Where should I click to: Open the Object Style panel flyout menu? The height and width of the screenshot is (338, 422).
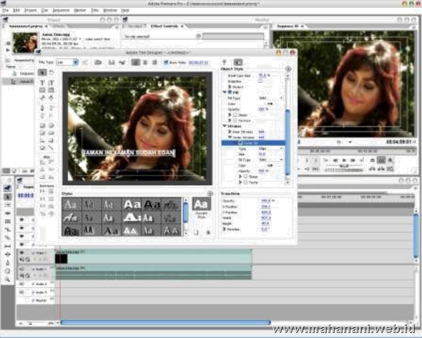click(x=288, y=69)
